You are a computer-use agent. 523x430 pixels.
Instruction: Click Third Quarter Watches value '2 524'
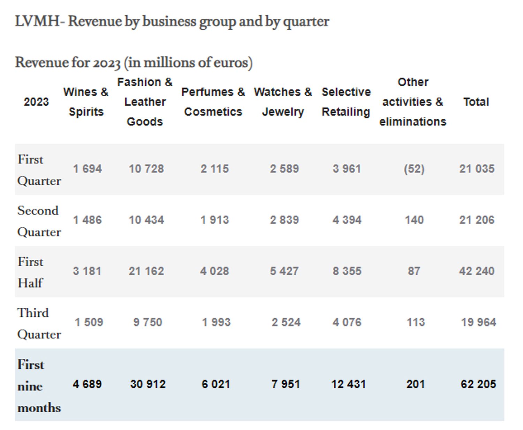coord(286,322)
